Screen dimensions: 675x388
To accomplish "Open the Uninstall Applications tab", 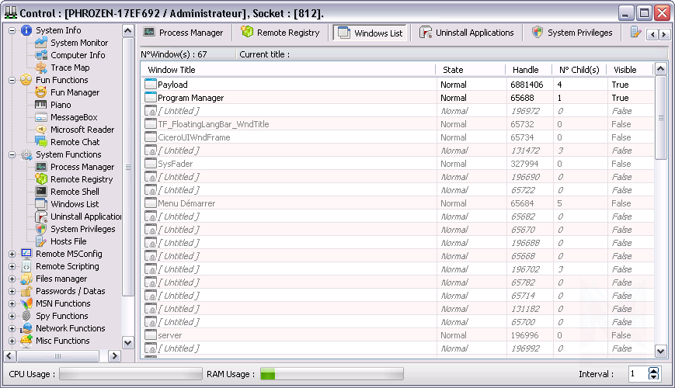I will (467, 33).
